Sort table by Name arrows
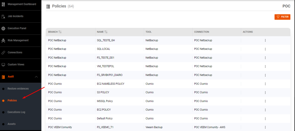The height and width of the screenshot is (131, 295). (106, 32)
